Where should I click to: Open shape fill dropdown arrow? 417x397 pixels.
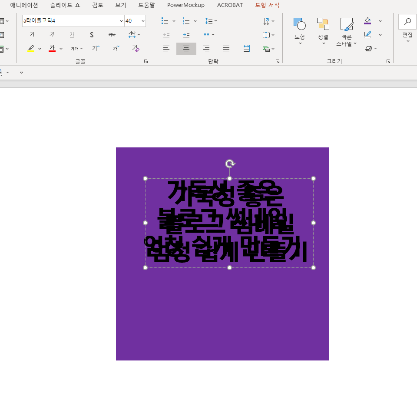[x=381, y=21]
